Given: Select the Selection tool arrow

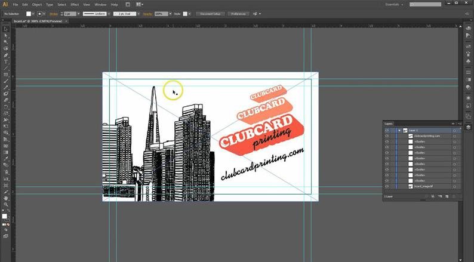Looking at the screenshot, I should pyautogui.click(x=6, y=29).
